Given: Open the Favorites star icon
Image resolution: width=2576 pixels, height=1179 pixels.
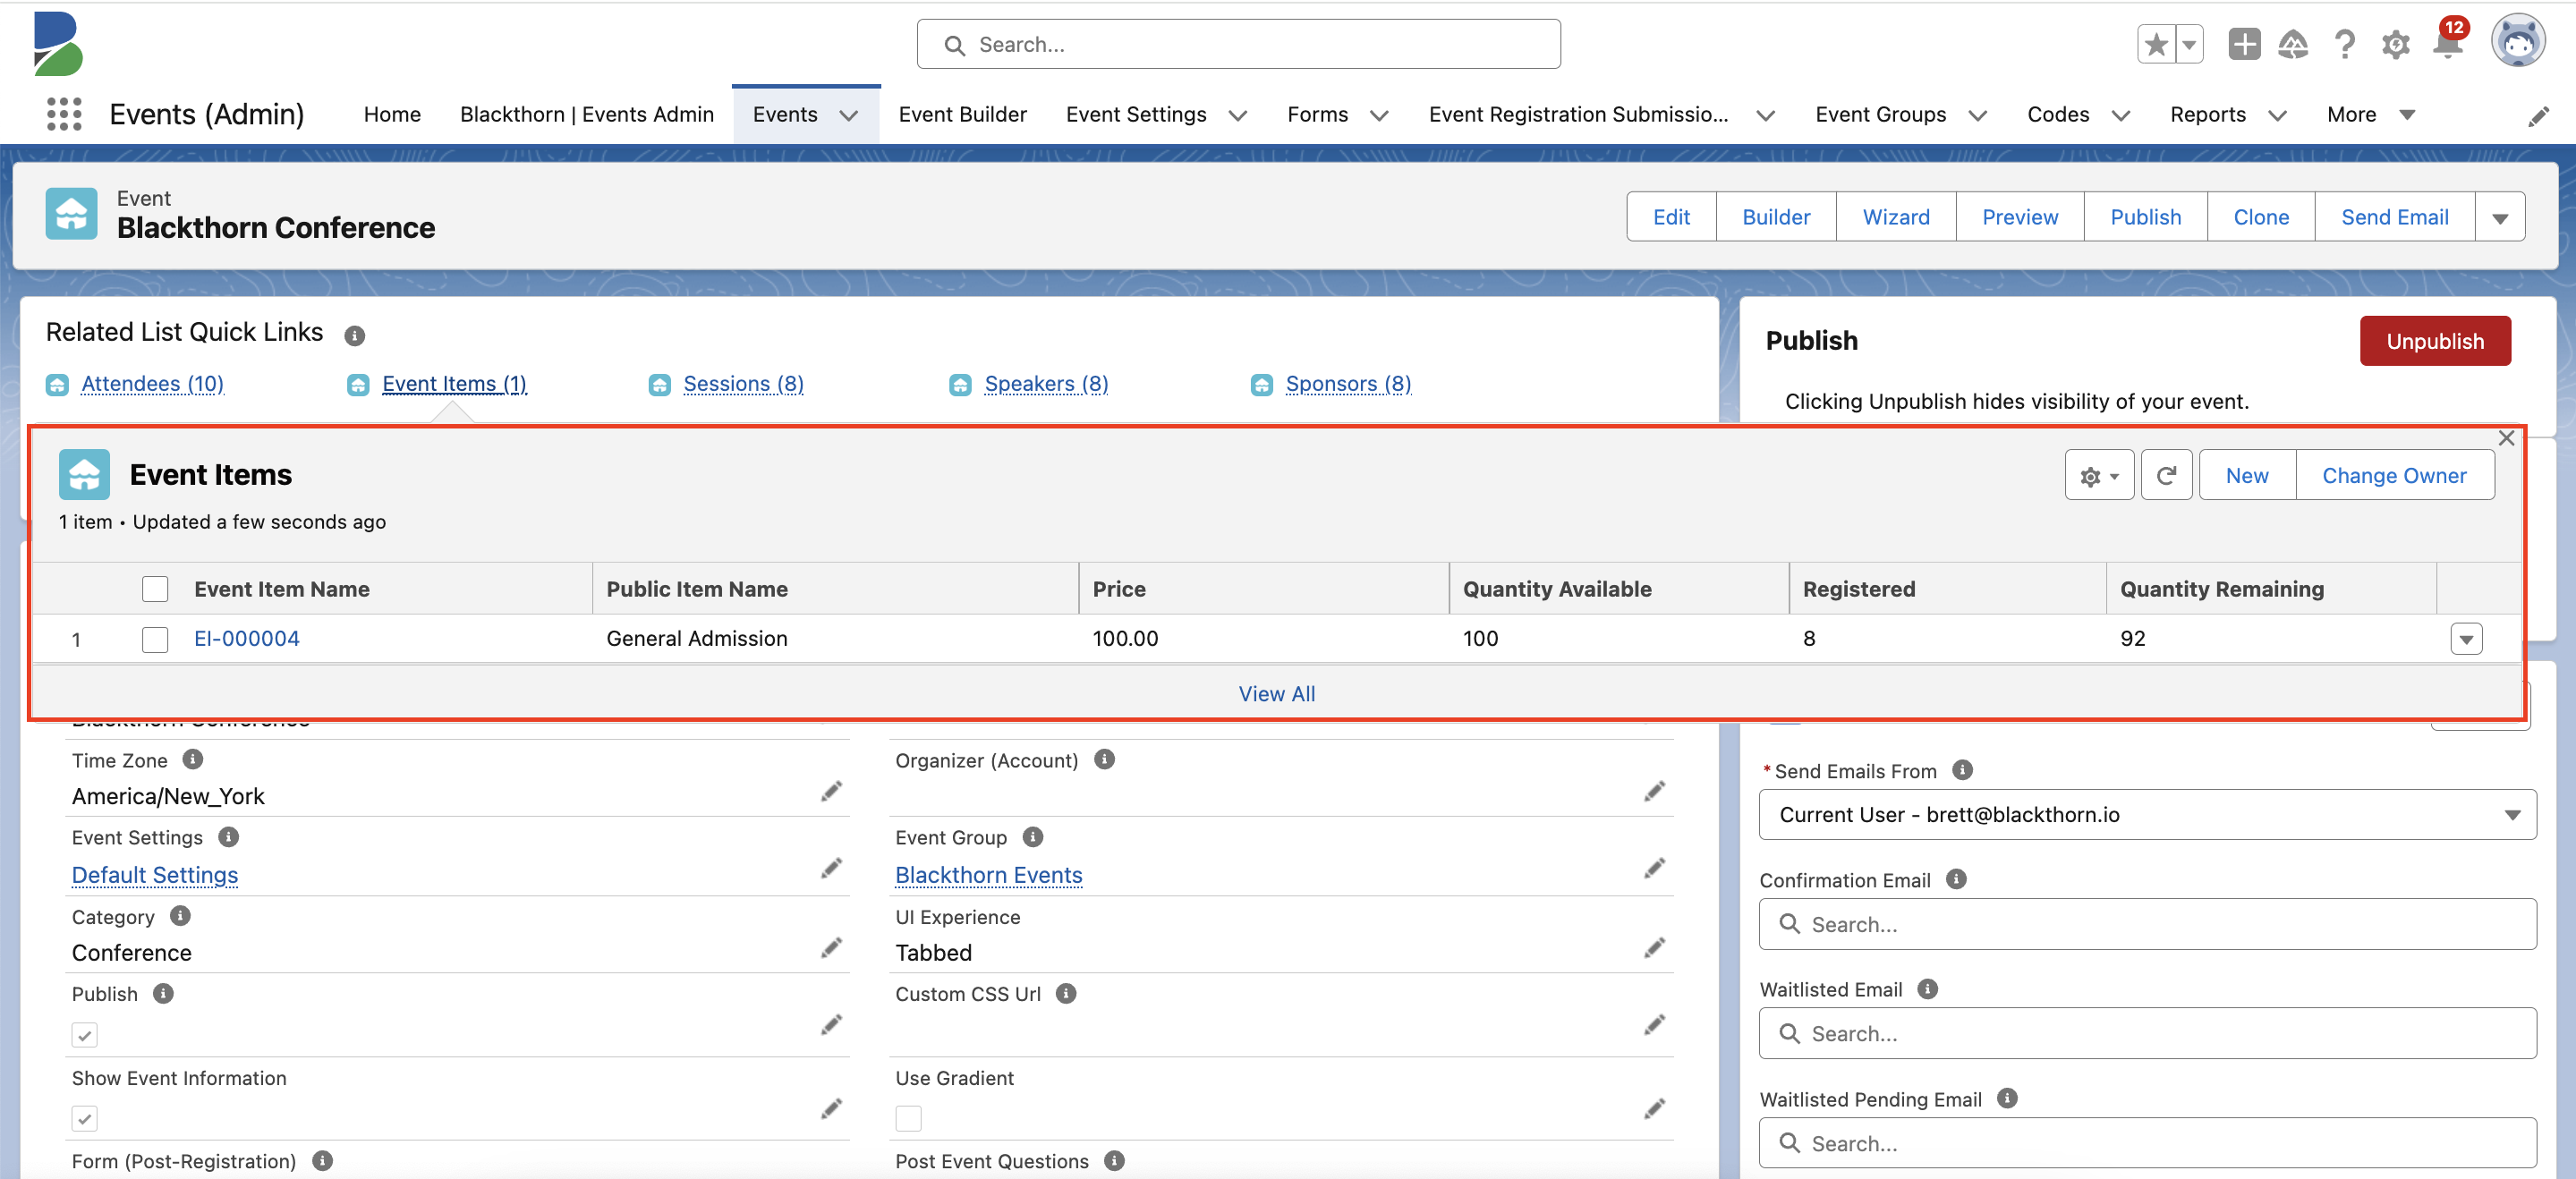Looking at the screenshot, I should pyautogui.click(x=2156, y=45).
